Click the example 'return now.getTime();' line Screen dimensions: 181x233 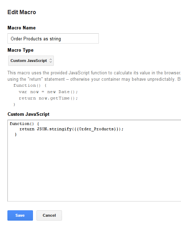pyautogui.click(x=48, y=98)
